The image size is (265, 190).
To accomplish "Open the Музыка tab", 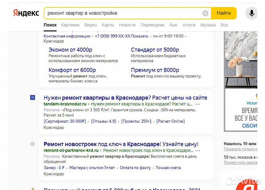I will pos(208,25).
